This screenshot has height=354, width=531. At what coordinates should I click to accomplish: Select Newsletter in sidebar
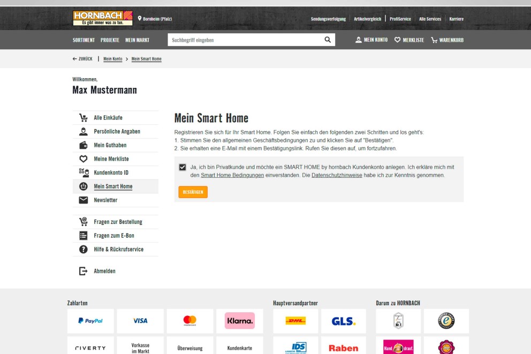point(116,200)
